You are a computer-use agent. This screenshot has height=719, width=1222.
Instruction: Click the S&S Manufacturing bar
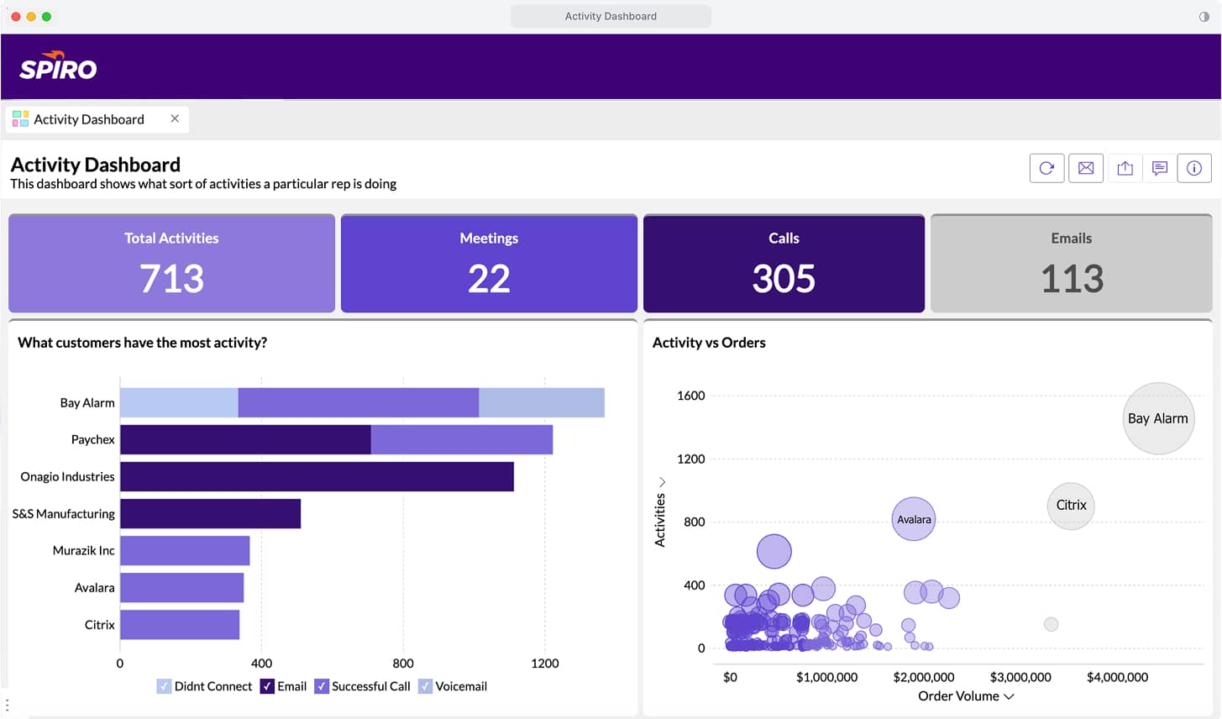[210, 513]
